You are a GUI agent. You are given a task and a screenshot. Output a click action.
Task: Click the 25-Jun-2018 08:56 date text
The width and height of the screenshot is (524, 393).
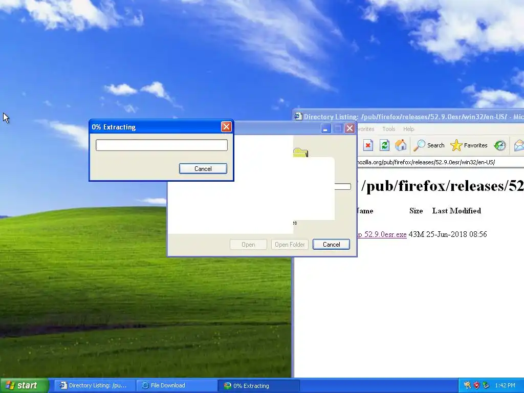[x=456, y=234]
